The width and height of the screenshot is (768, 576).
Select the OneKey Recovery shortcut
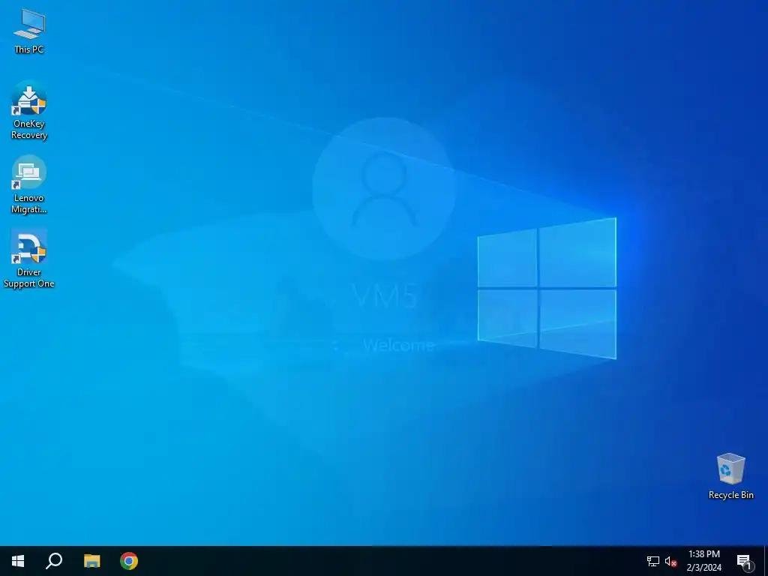coord(29,110)
